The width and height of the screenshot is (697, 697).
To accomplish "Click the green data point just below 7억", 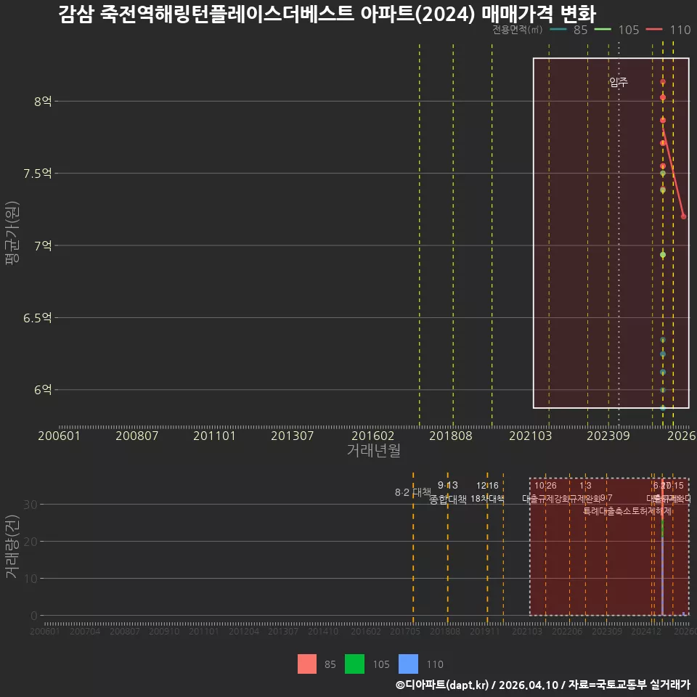I will [663, 255].
